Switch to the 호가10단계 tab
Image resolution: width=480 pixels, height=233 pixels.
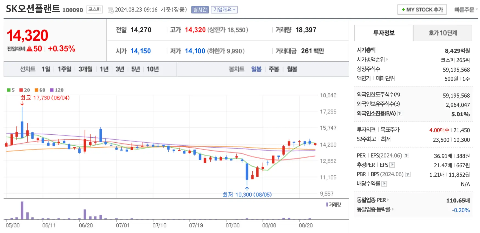point(443,33)
